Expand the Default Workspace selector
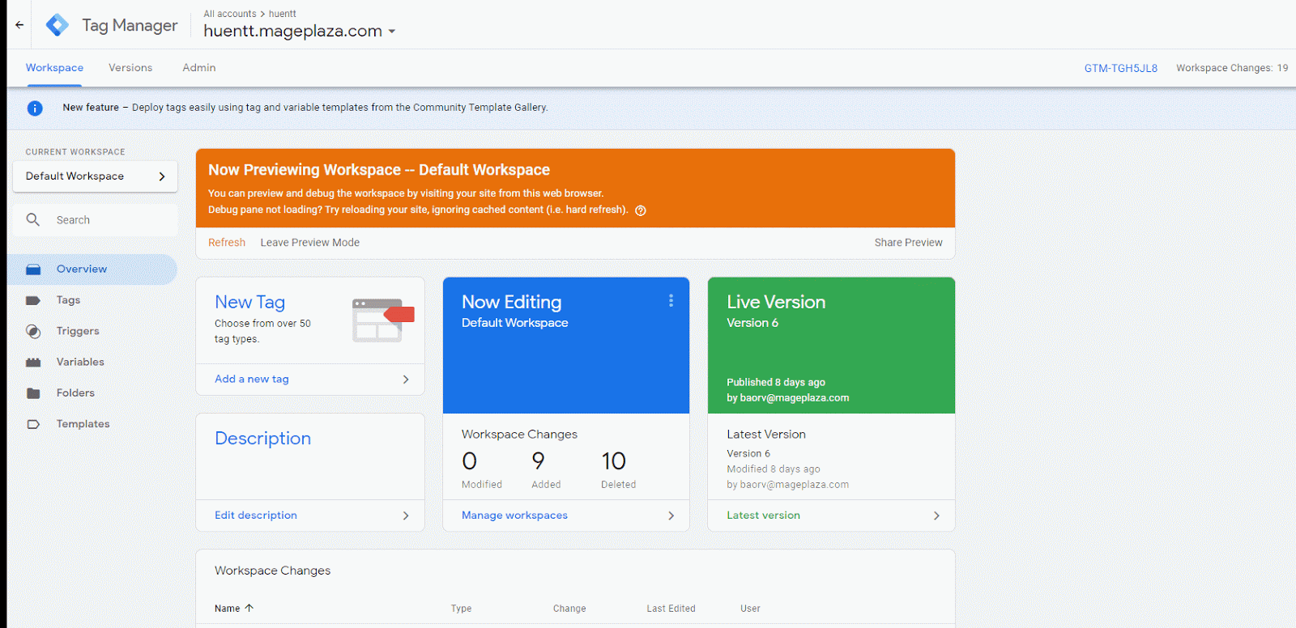This screenshot has height=628, width=1296. point(95,176)
